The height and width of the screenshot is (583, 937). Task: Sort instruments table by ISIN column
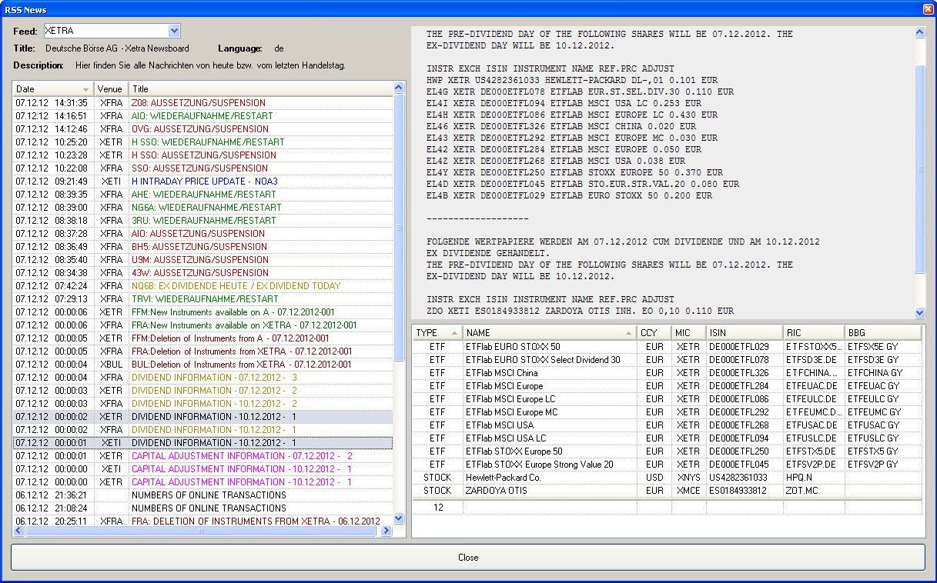pos(743,333)
